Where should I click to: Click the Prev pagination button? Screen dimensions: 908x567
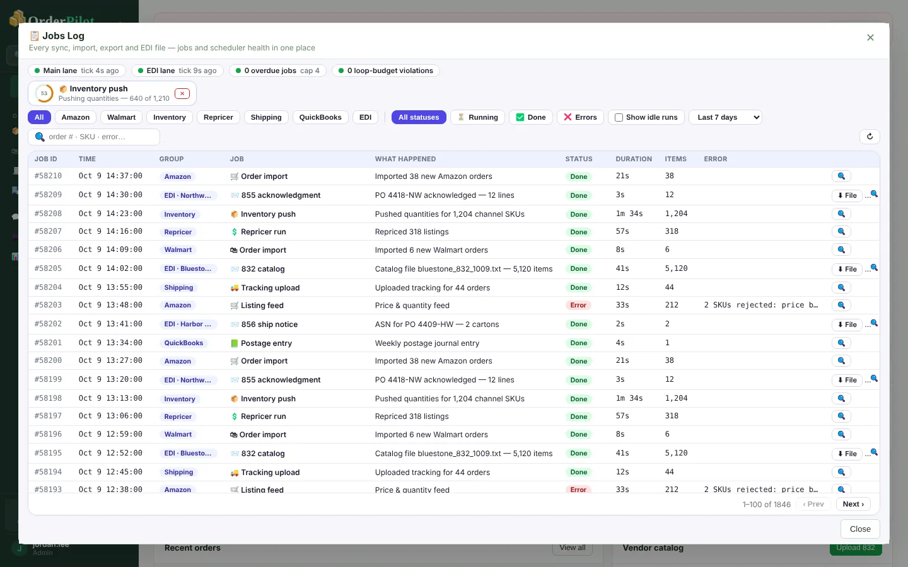(813, 504)
